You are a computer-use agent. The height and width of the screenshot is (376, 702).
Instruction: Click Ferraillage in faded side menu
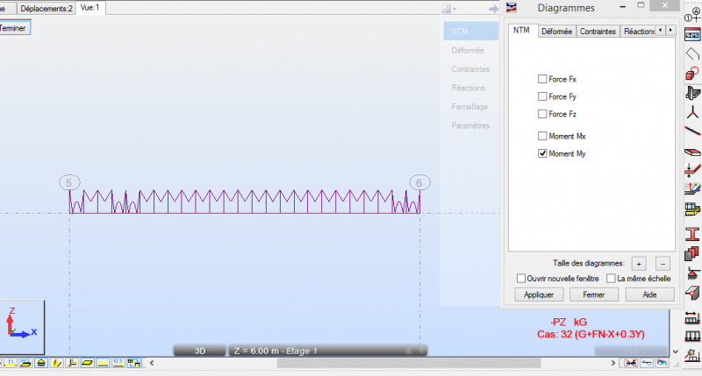coord(469,107)
